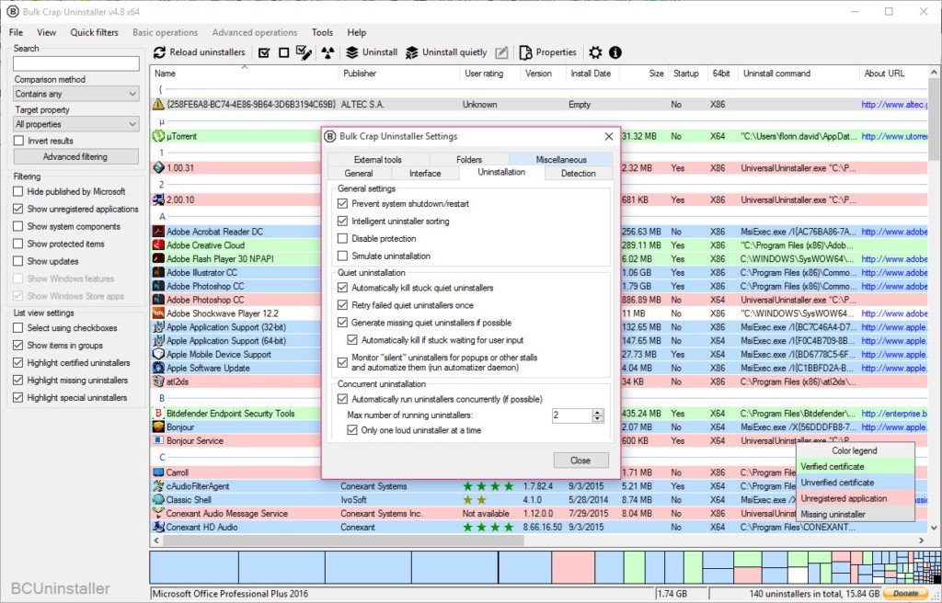The height and width of the screenshot is (603, 942).
Task: Open the Miscellaneous tab
Action: click(561, 159)
